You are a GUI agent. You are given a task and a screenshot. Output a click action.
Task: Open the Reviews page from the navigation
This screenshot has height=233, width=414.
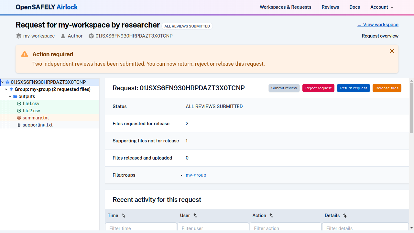(330, 7)
